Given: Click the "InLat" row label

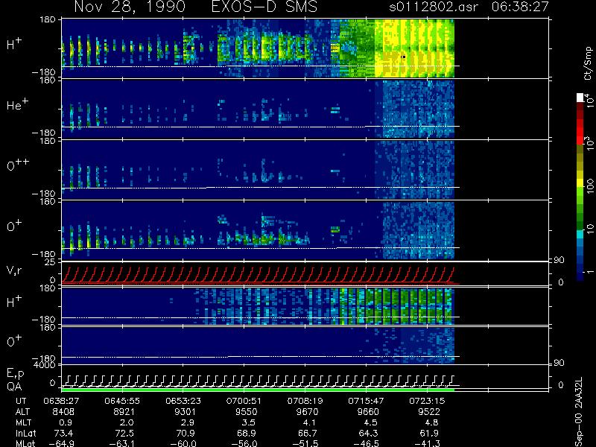Looking at the screenshot, I should point(25,434).
